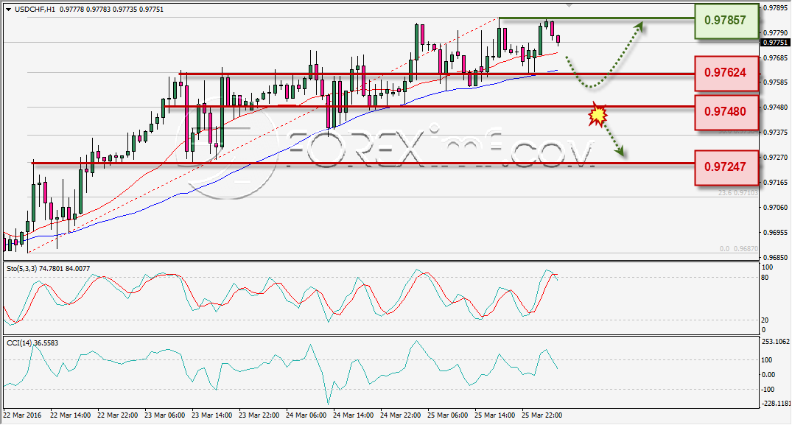The image size is (792, 425).
Task: Select the Sto(5,3,3) indicator label
Action: pyautogui.click(x=48, y=269)
